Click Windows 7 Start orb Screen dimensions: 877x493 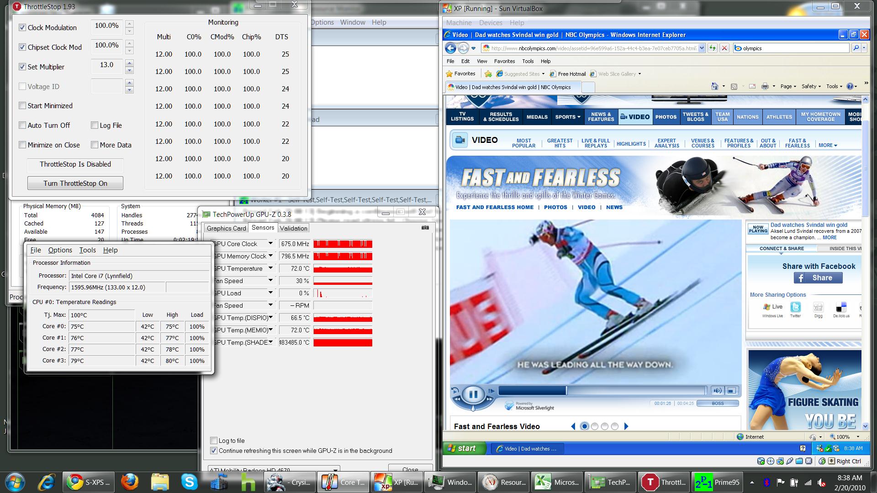(x=15, y=482)
